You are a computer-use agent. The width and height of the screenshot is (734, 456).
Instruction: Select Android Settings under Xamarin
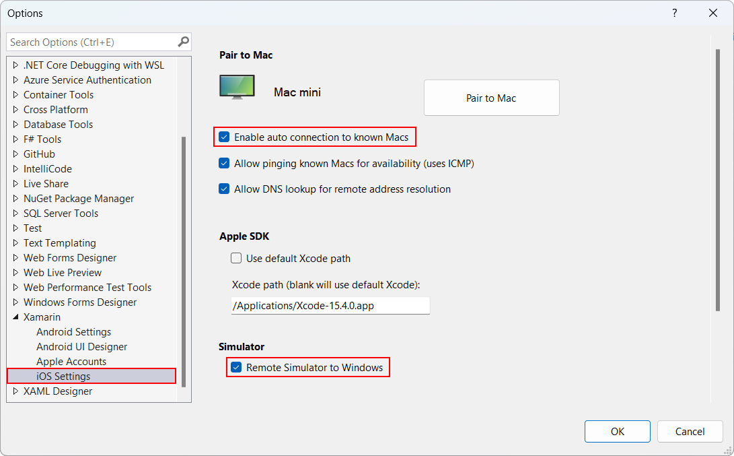[73, 331]
